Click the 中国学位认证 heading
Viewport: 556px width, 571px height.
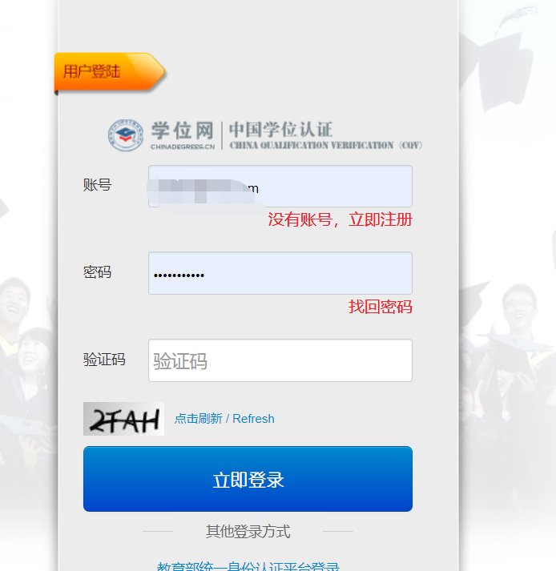coord(280,130)
